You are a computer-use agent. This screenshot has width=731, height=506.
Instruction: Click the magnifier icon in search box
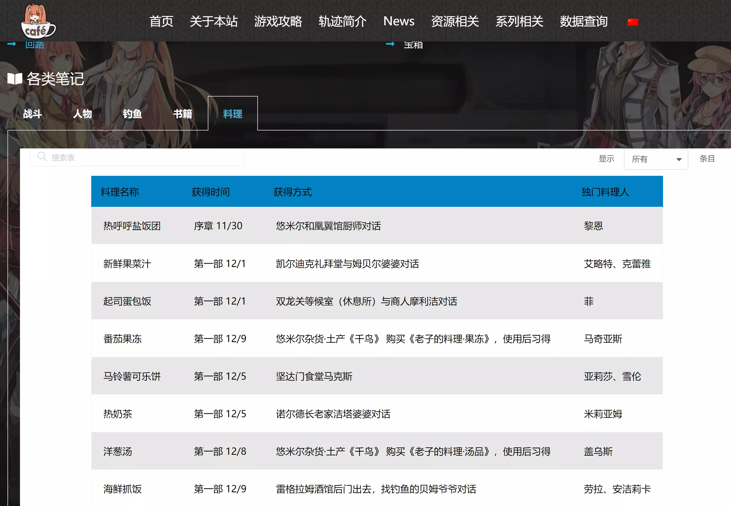(41, 156)
